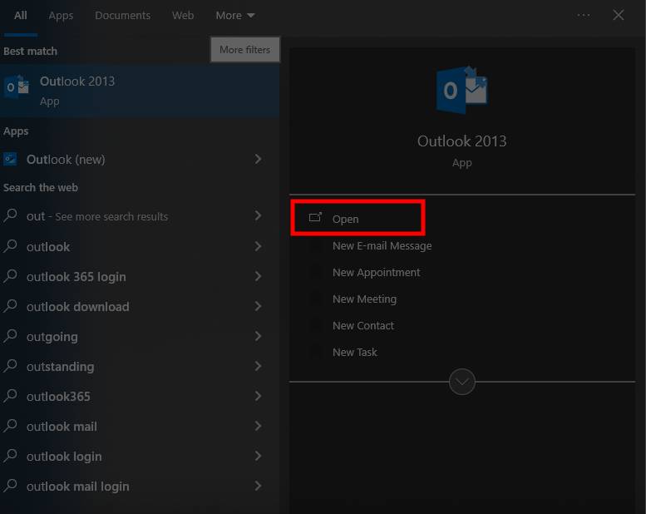Viewport: 646px width, 514px height.
Task: Open the three-dots options menu at top
Action: 584,15
